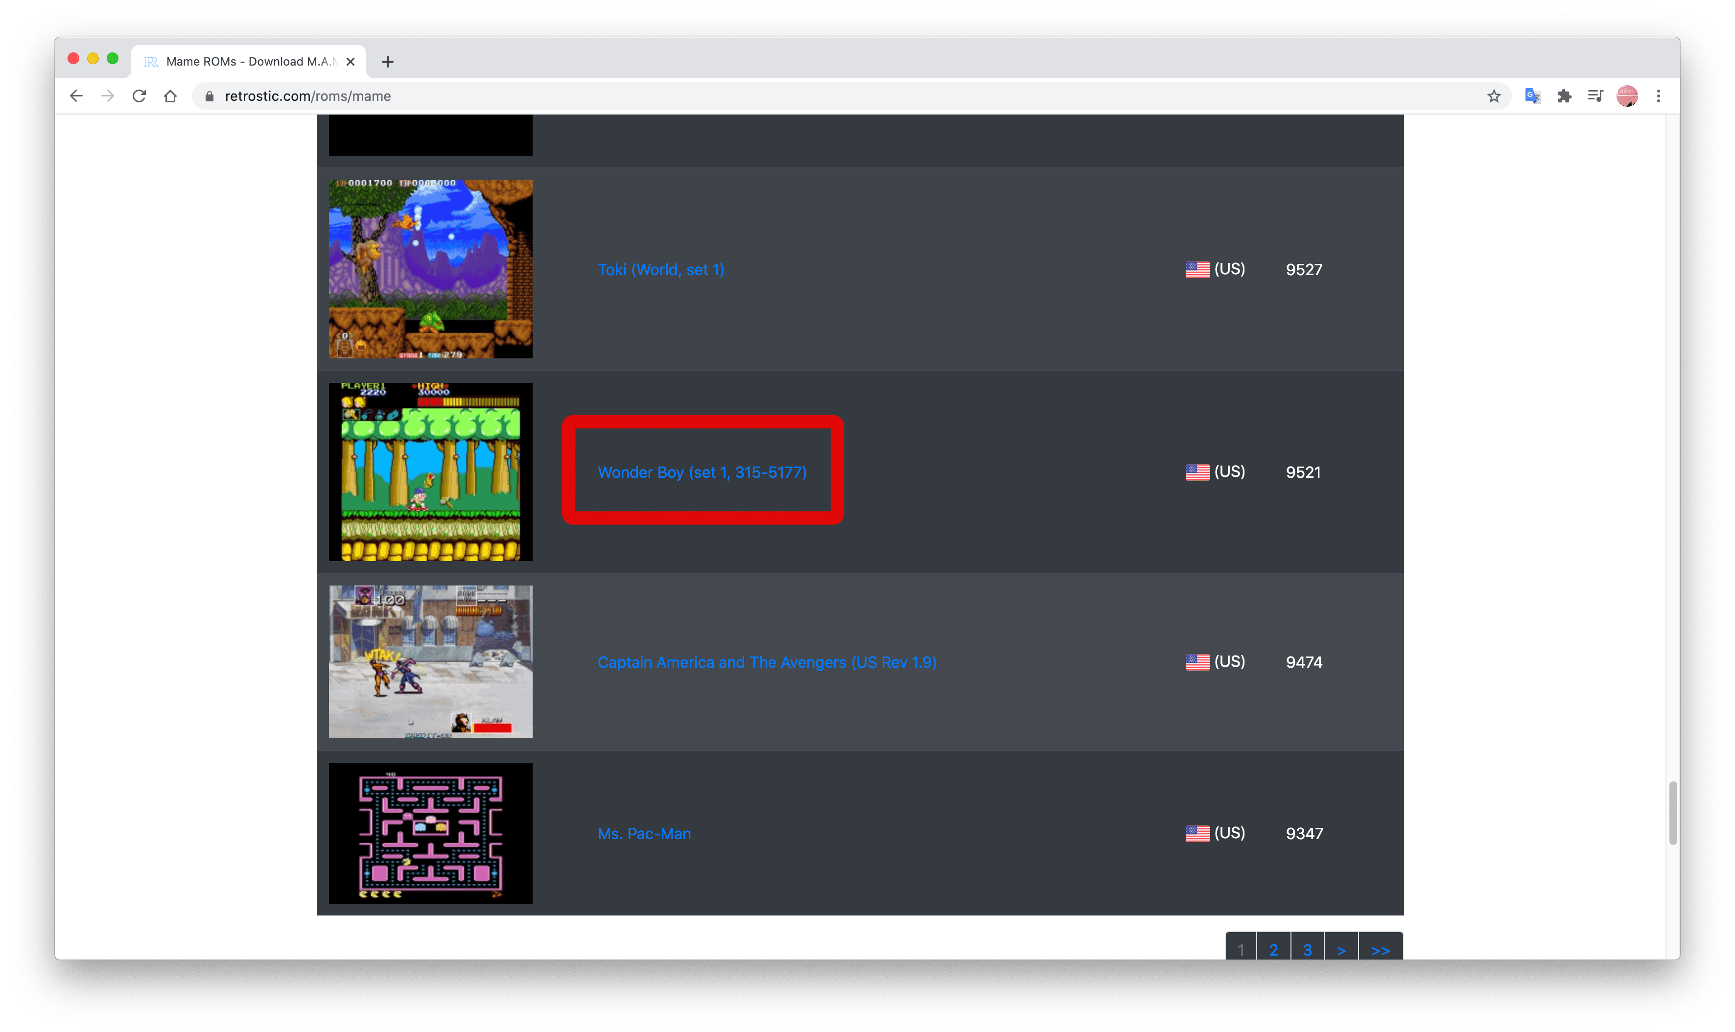Click the vertical scrollbar thumb
Viewport: 1735px width, 1032px height.
pos(1673,813)
